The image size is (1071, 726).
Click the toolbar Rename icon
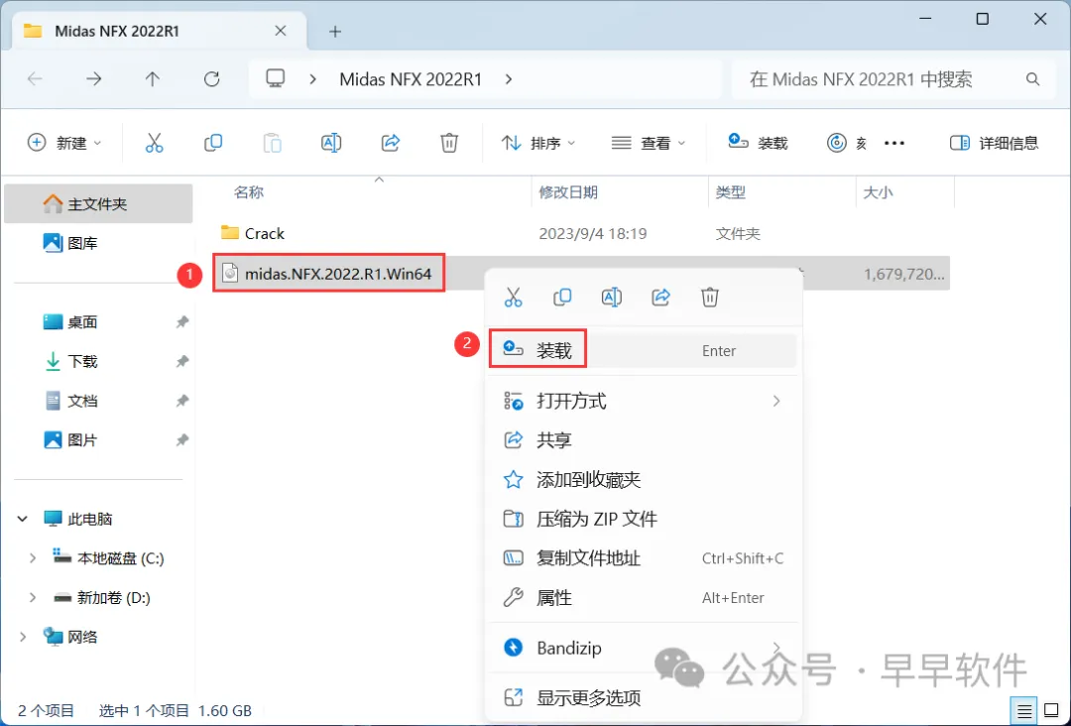point(331,143)
